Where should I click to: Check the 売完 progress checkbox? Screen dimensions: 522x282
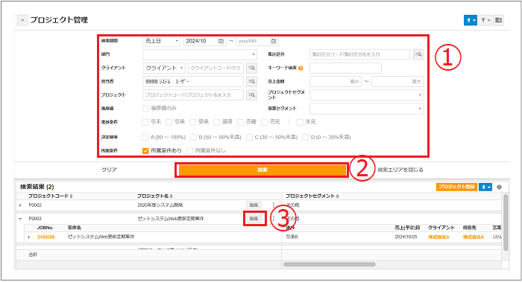tap(264, 122)
